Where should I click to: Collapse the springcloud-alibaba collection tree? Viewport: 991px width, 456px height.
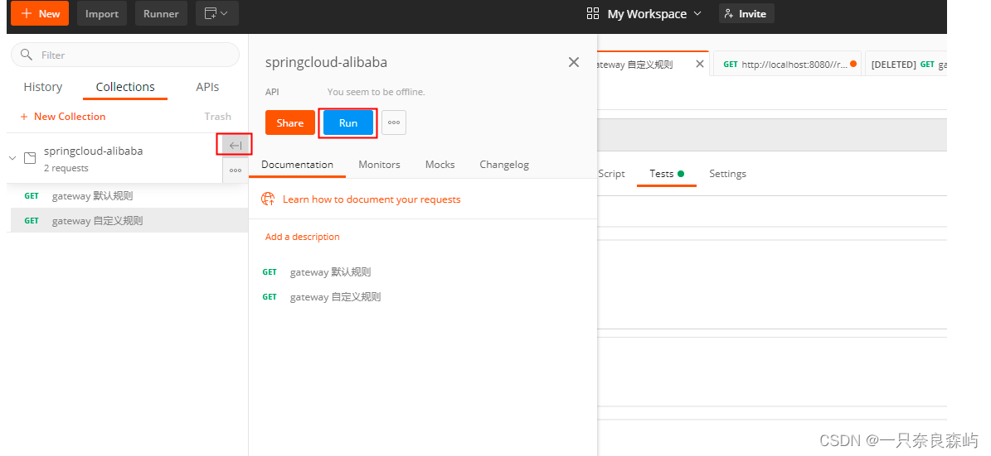pos(12,157)
